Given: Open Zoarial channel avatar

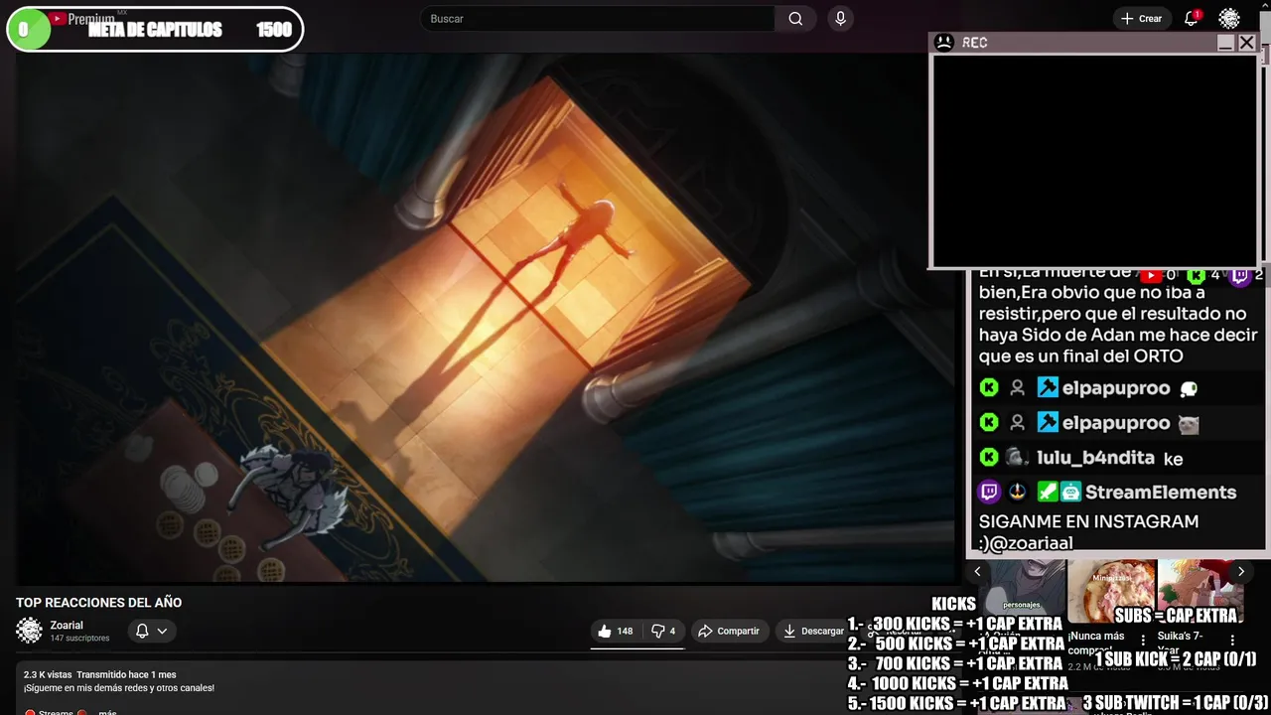Looking at the screenshot, I should (30, 631).
